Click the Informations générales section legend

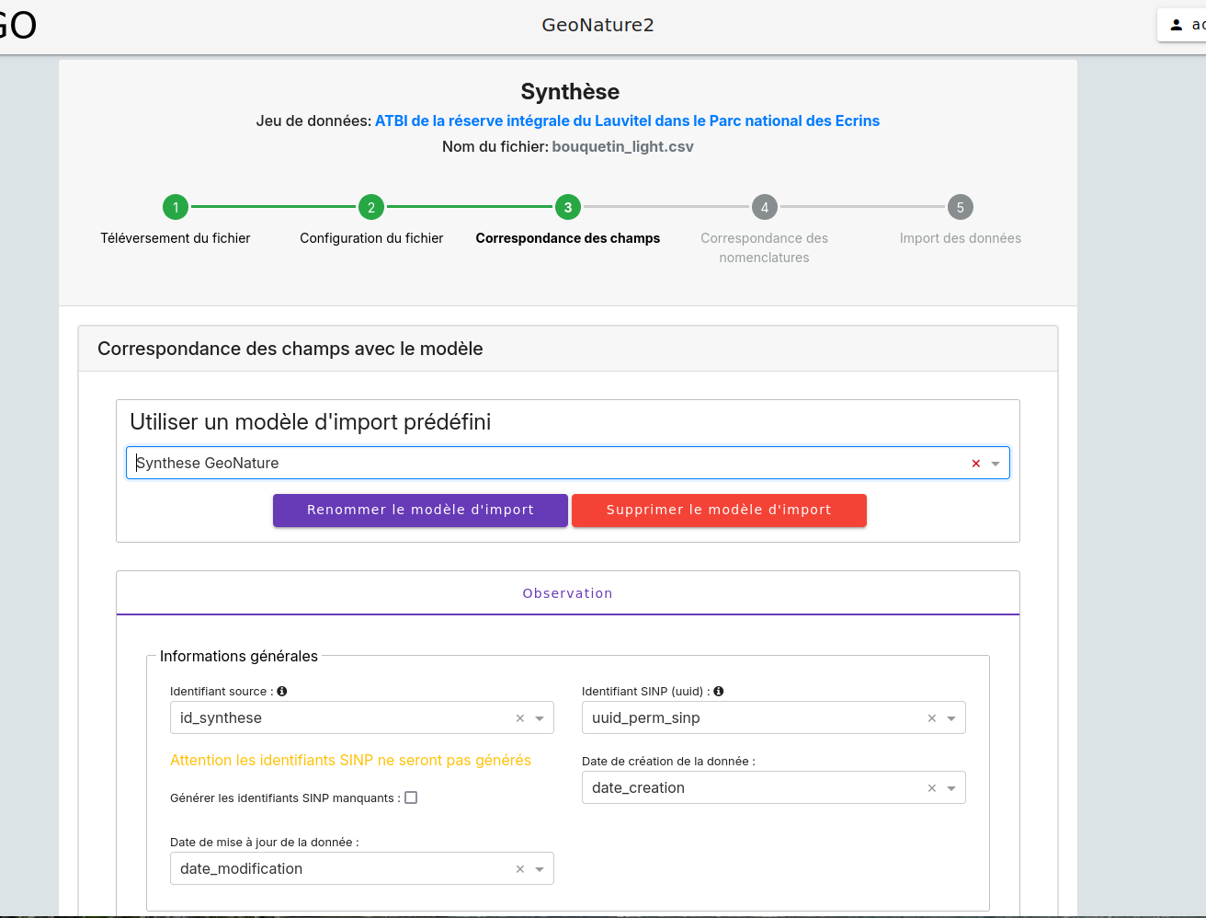(239, 656)
